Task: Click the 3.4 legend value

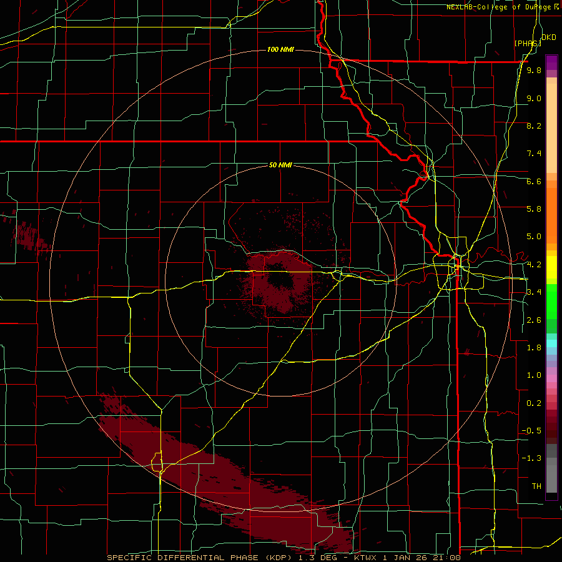Action: (534, 292)
